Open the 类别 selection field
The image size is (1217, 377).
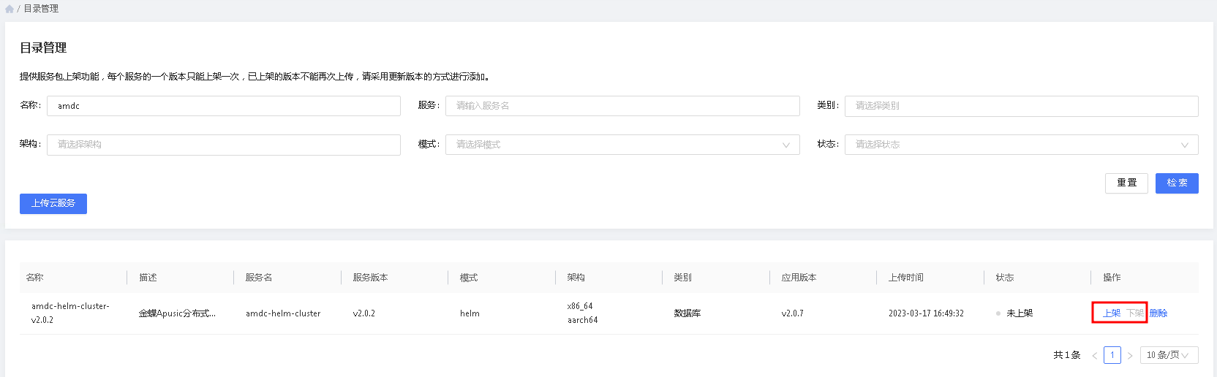tap(1020, 106)
